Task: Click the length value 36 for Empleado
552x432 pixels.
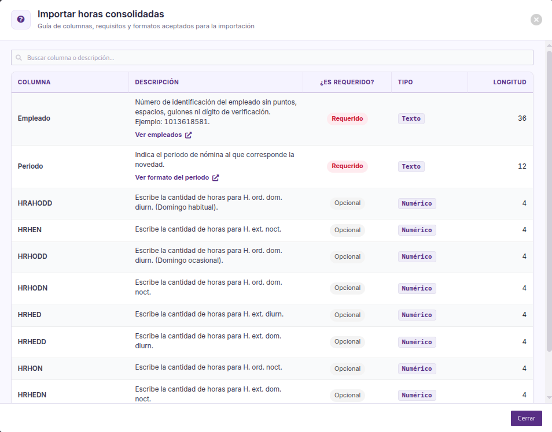Action: (x=522, y=118)
